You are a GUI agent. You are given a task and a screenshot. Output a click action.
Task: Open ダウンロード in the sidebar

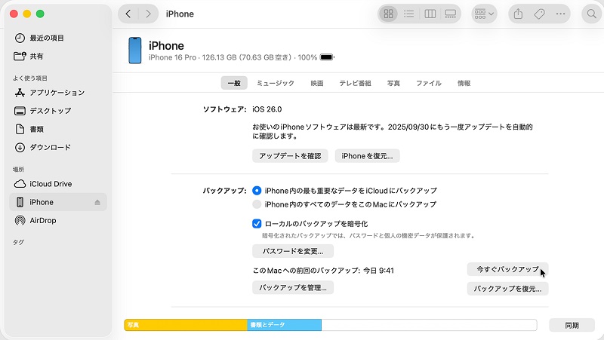[58, 147]
